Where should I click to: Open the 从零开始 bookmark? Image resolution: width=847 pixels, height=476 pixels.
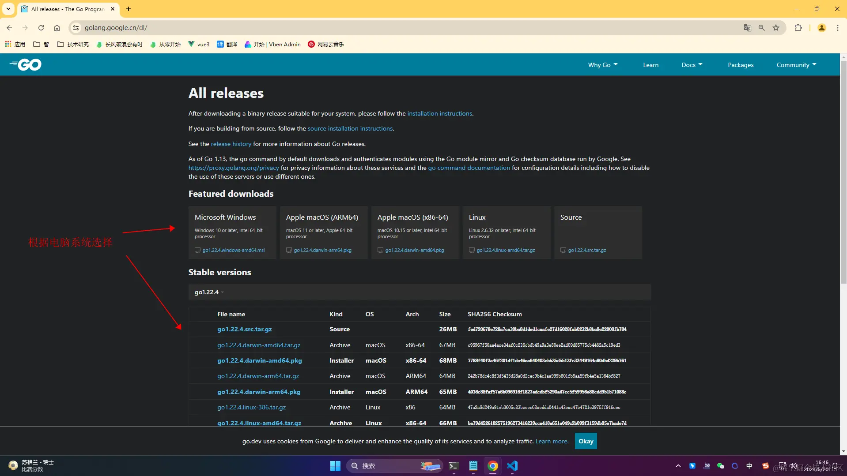point(166,44)
